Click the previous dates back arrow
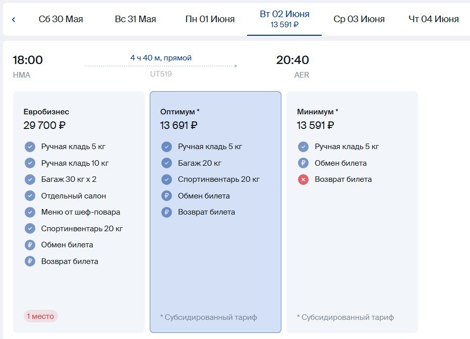The height and width of the screenshot is (339, 470). tap(14, 20)
